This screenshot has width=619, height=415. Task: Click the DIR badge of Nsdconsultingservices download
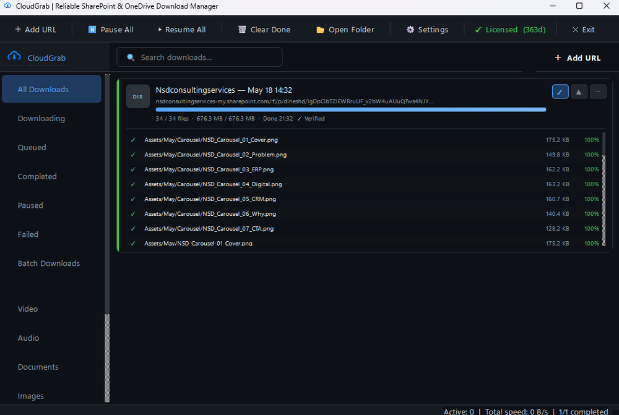(138, 96)
